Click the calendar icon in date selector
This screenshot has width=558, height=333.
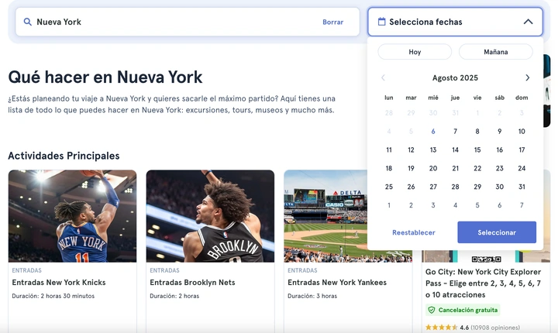381,22
